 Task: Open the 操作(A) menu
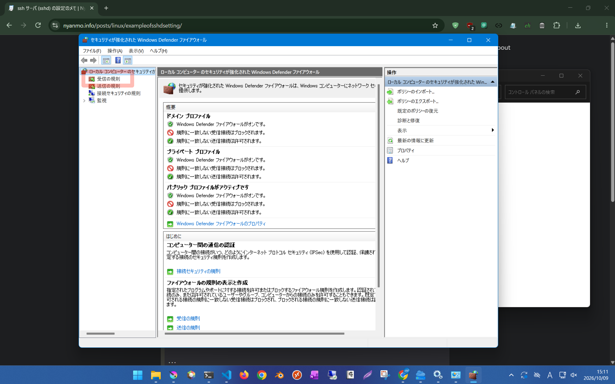(x=115, y=51)
